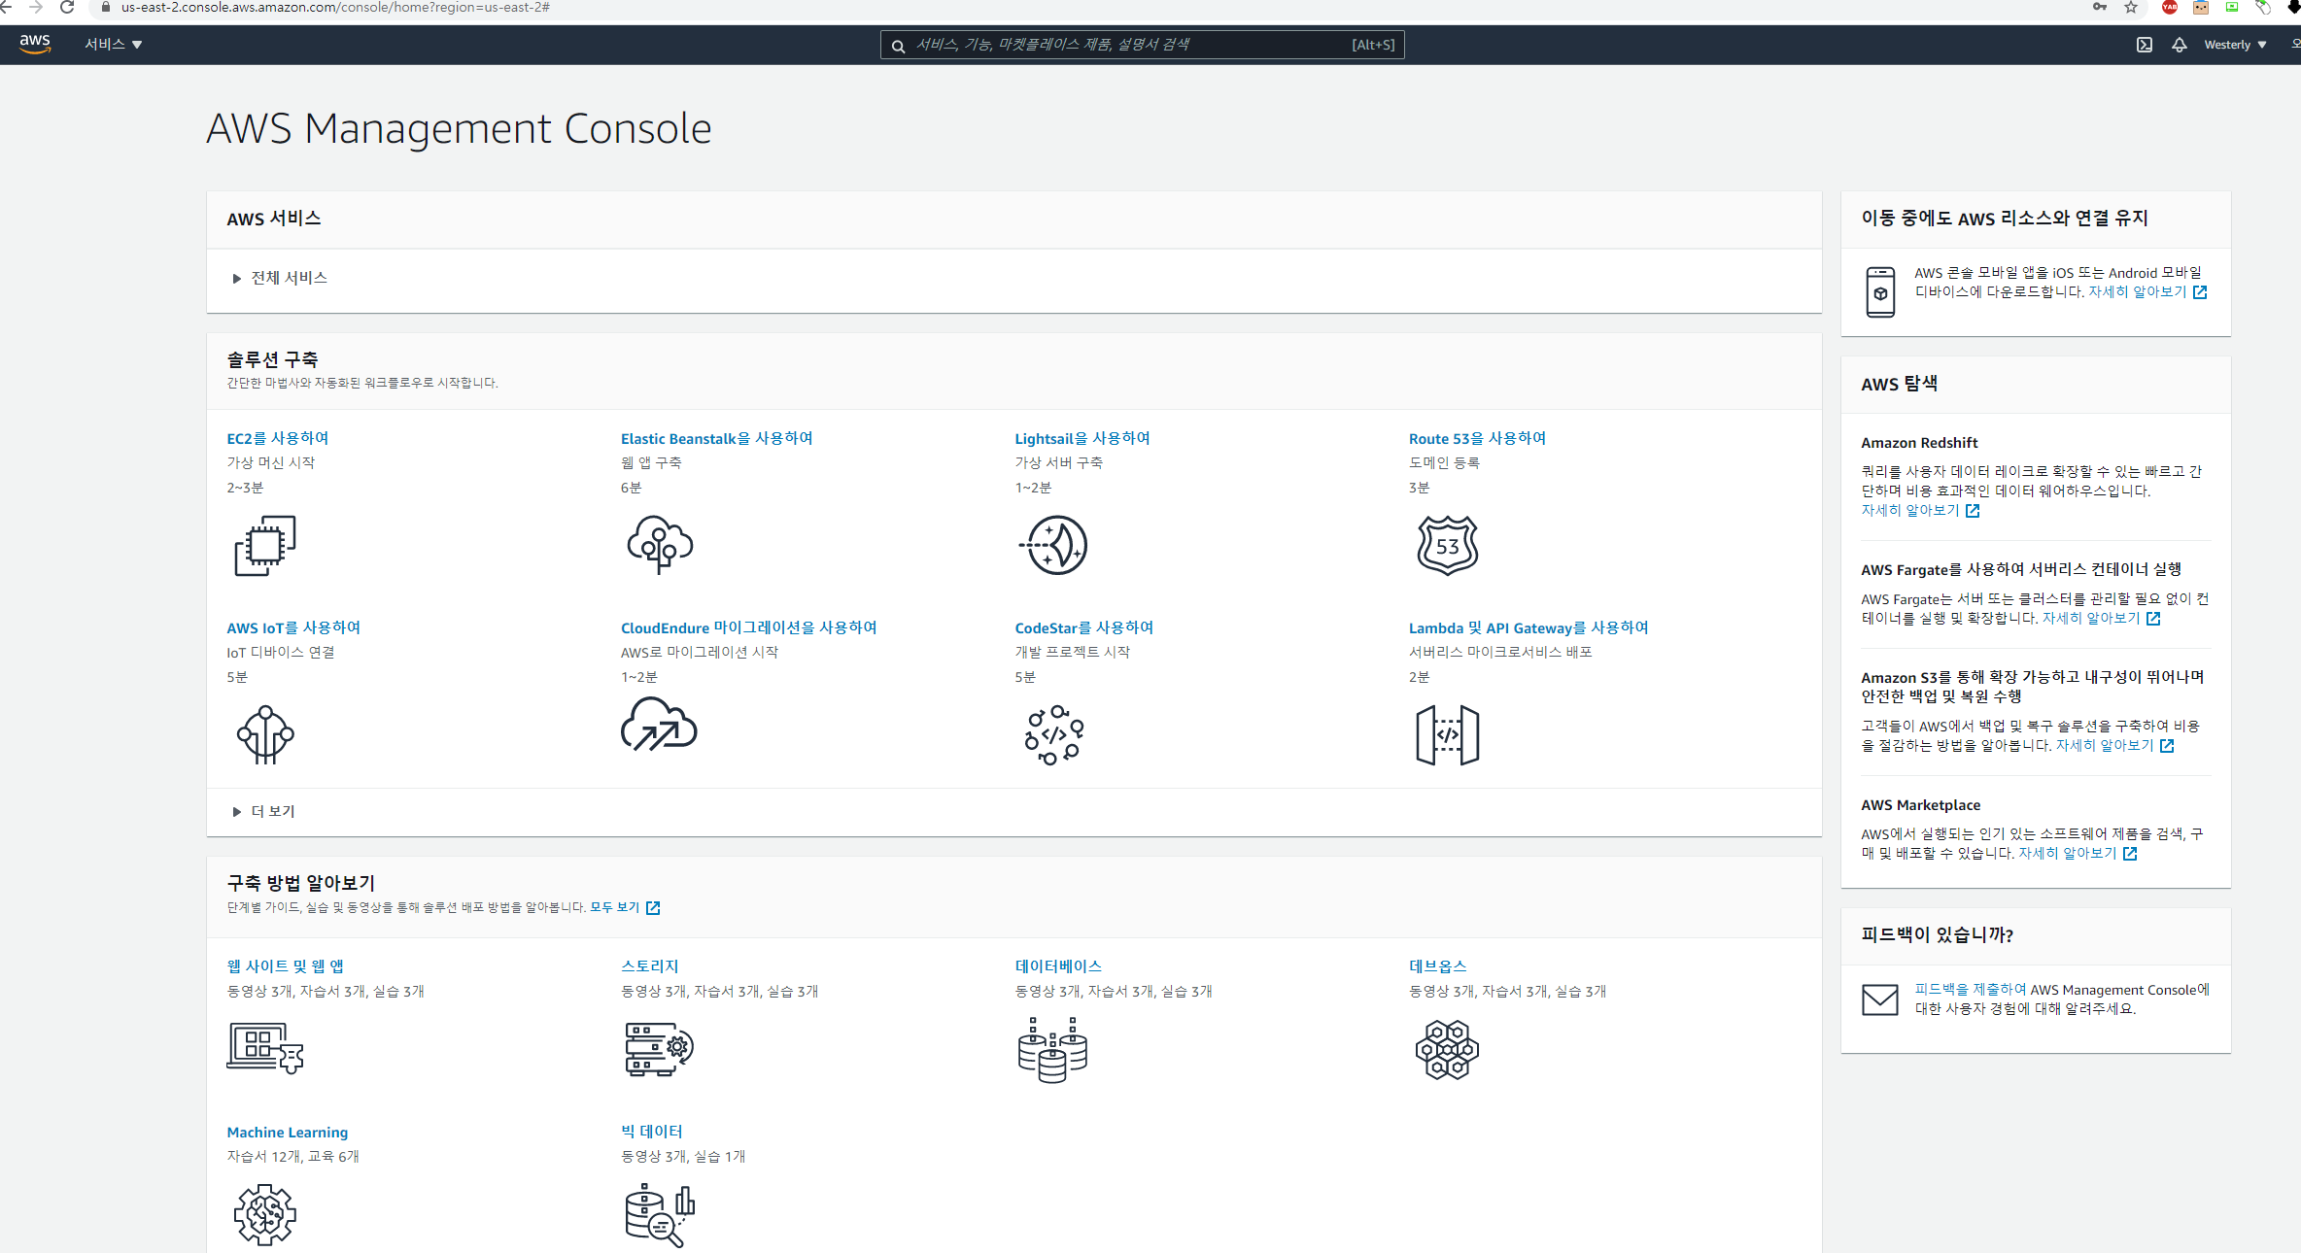
Task: Click the EC2 chip icon
Action: click(x=264, y=545)
